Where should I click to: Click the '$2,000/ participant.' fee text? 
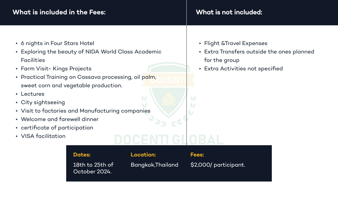218,165
